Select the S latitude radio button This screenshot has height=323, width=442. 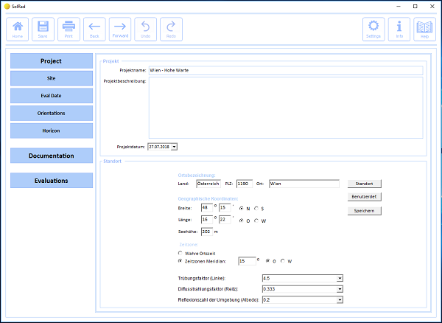[256, 208]
